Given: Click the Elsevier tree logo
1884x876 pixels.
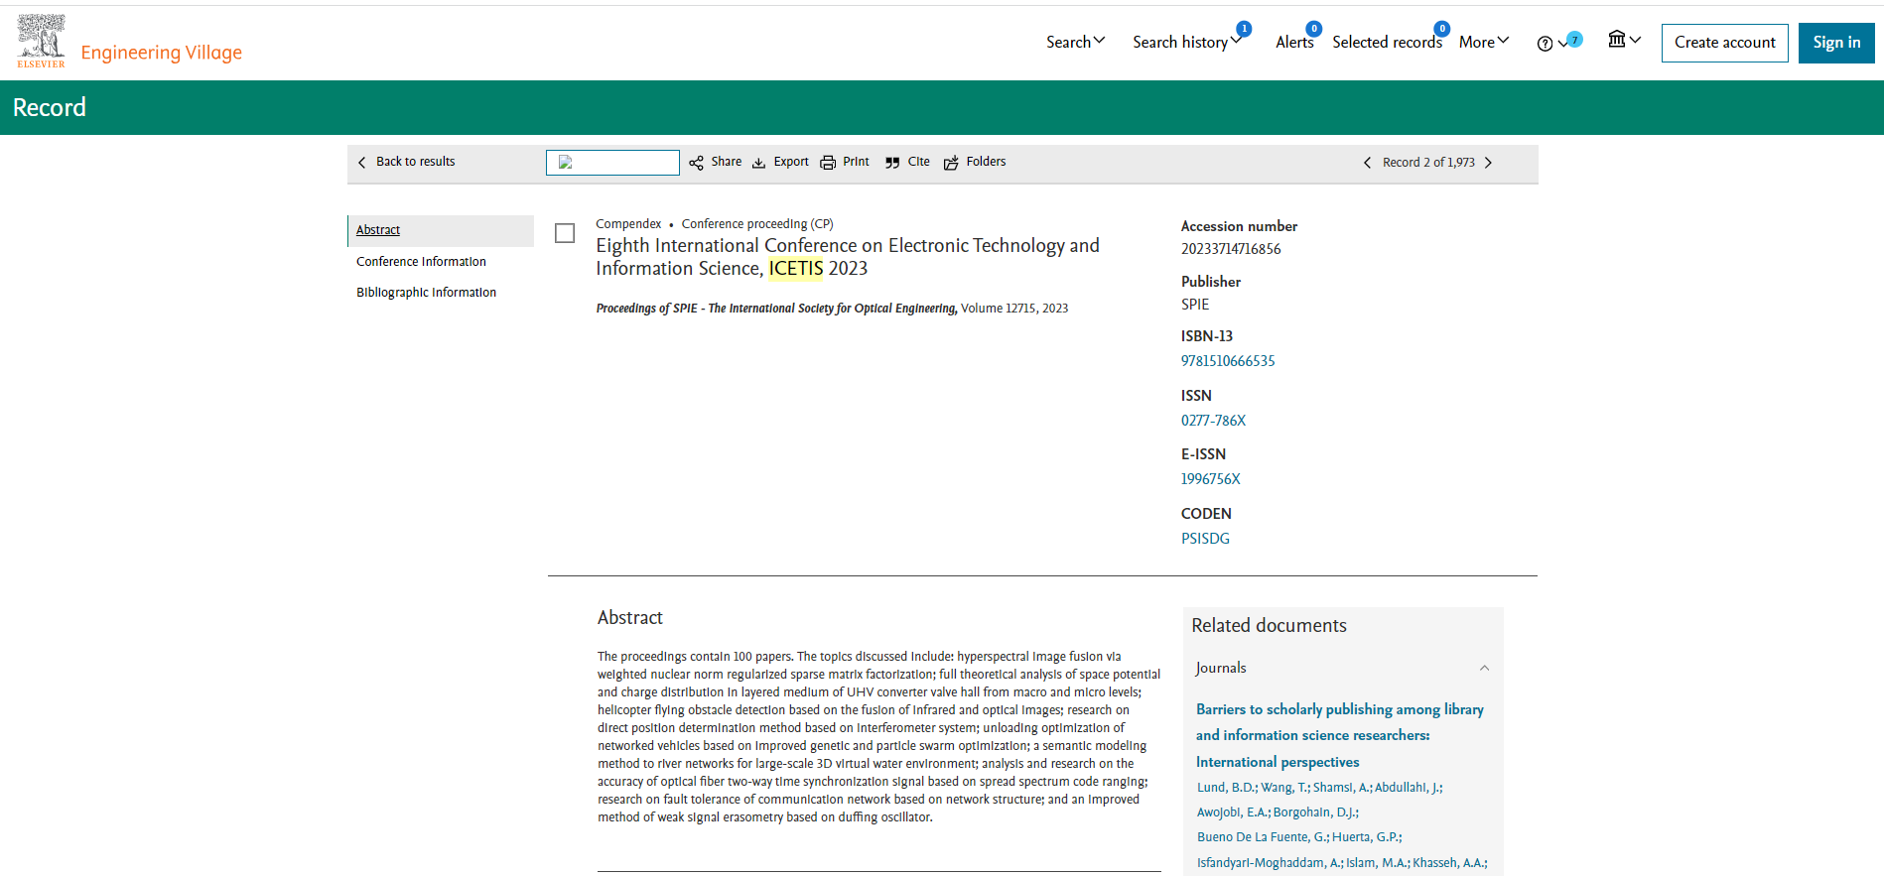Looking at the screenshot, I should click(41, 41).
